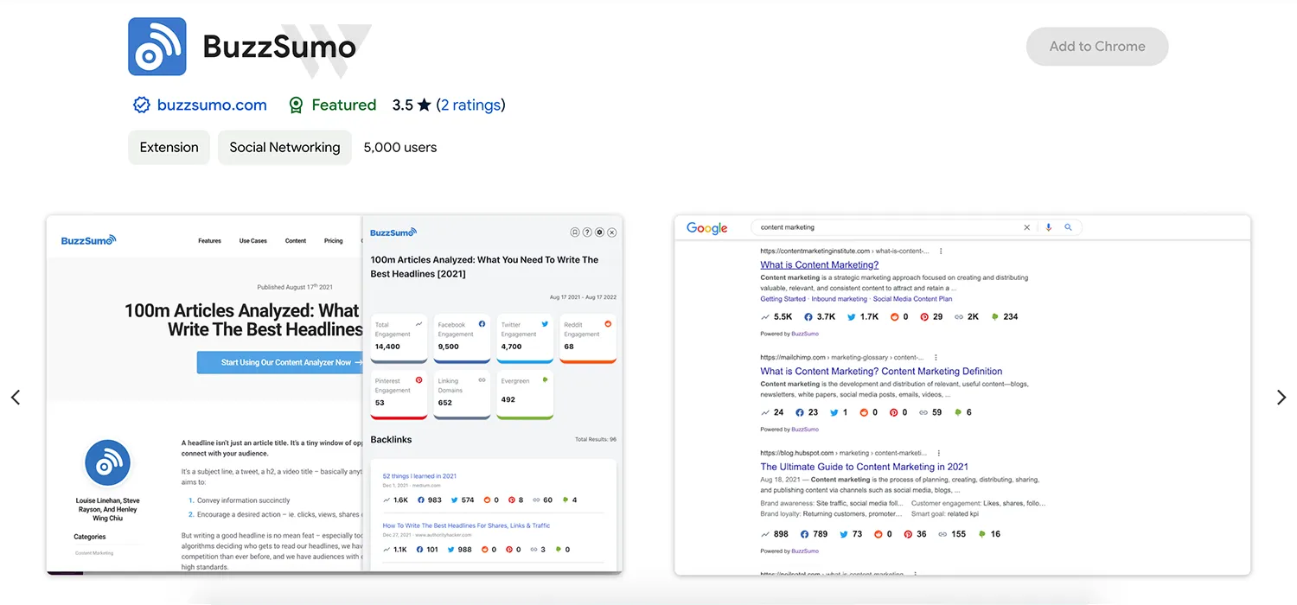The height and width of the screenshot is (605, 1297).
Task: Click the Add to Chrome button
Action: coord(1097,47)
